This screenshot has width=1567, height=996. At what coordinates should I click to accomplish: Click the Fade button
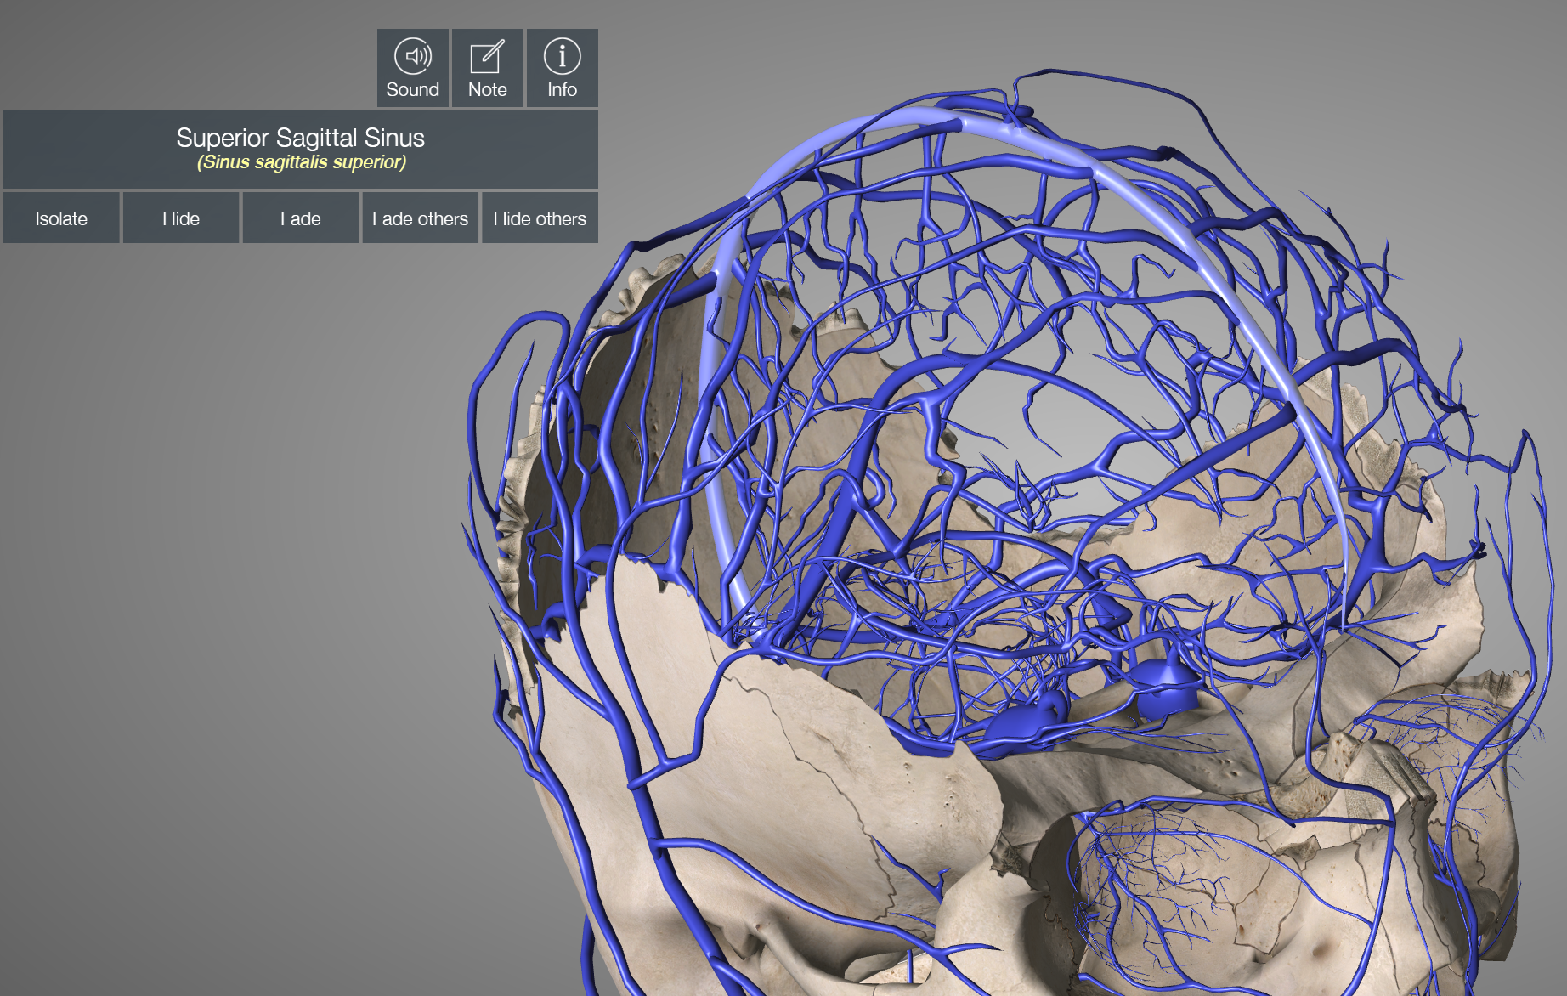[x=301, y=218]
